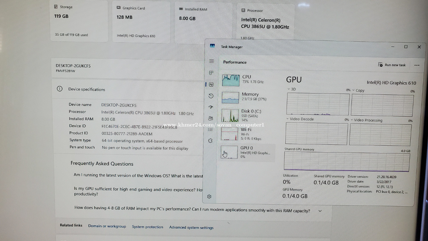This screenshot has width=428, height=241.
Task: Open the Task Manager hamburger navigation menu
Action: tap(211, 61)
